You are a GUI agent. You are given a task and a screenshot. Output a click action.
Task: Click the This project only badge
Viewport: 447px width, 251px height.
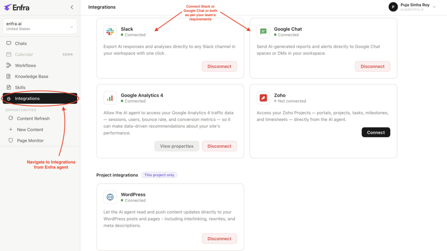click(159, 175)
